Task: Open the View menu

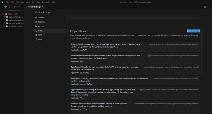Action: point(28,2)
